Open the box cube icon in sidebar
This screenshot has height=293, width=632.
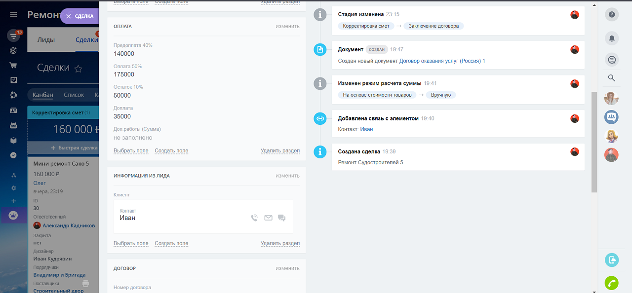[13, 140]
